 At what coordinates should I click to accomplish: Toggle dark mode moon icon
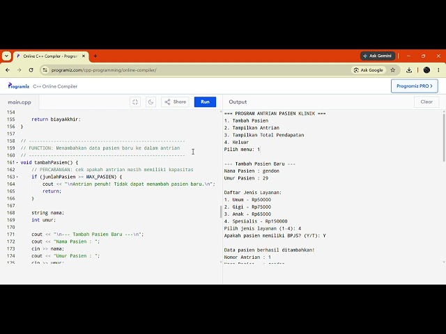(151, 102)
